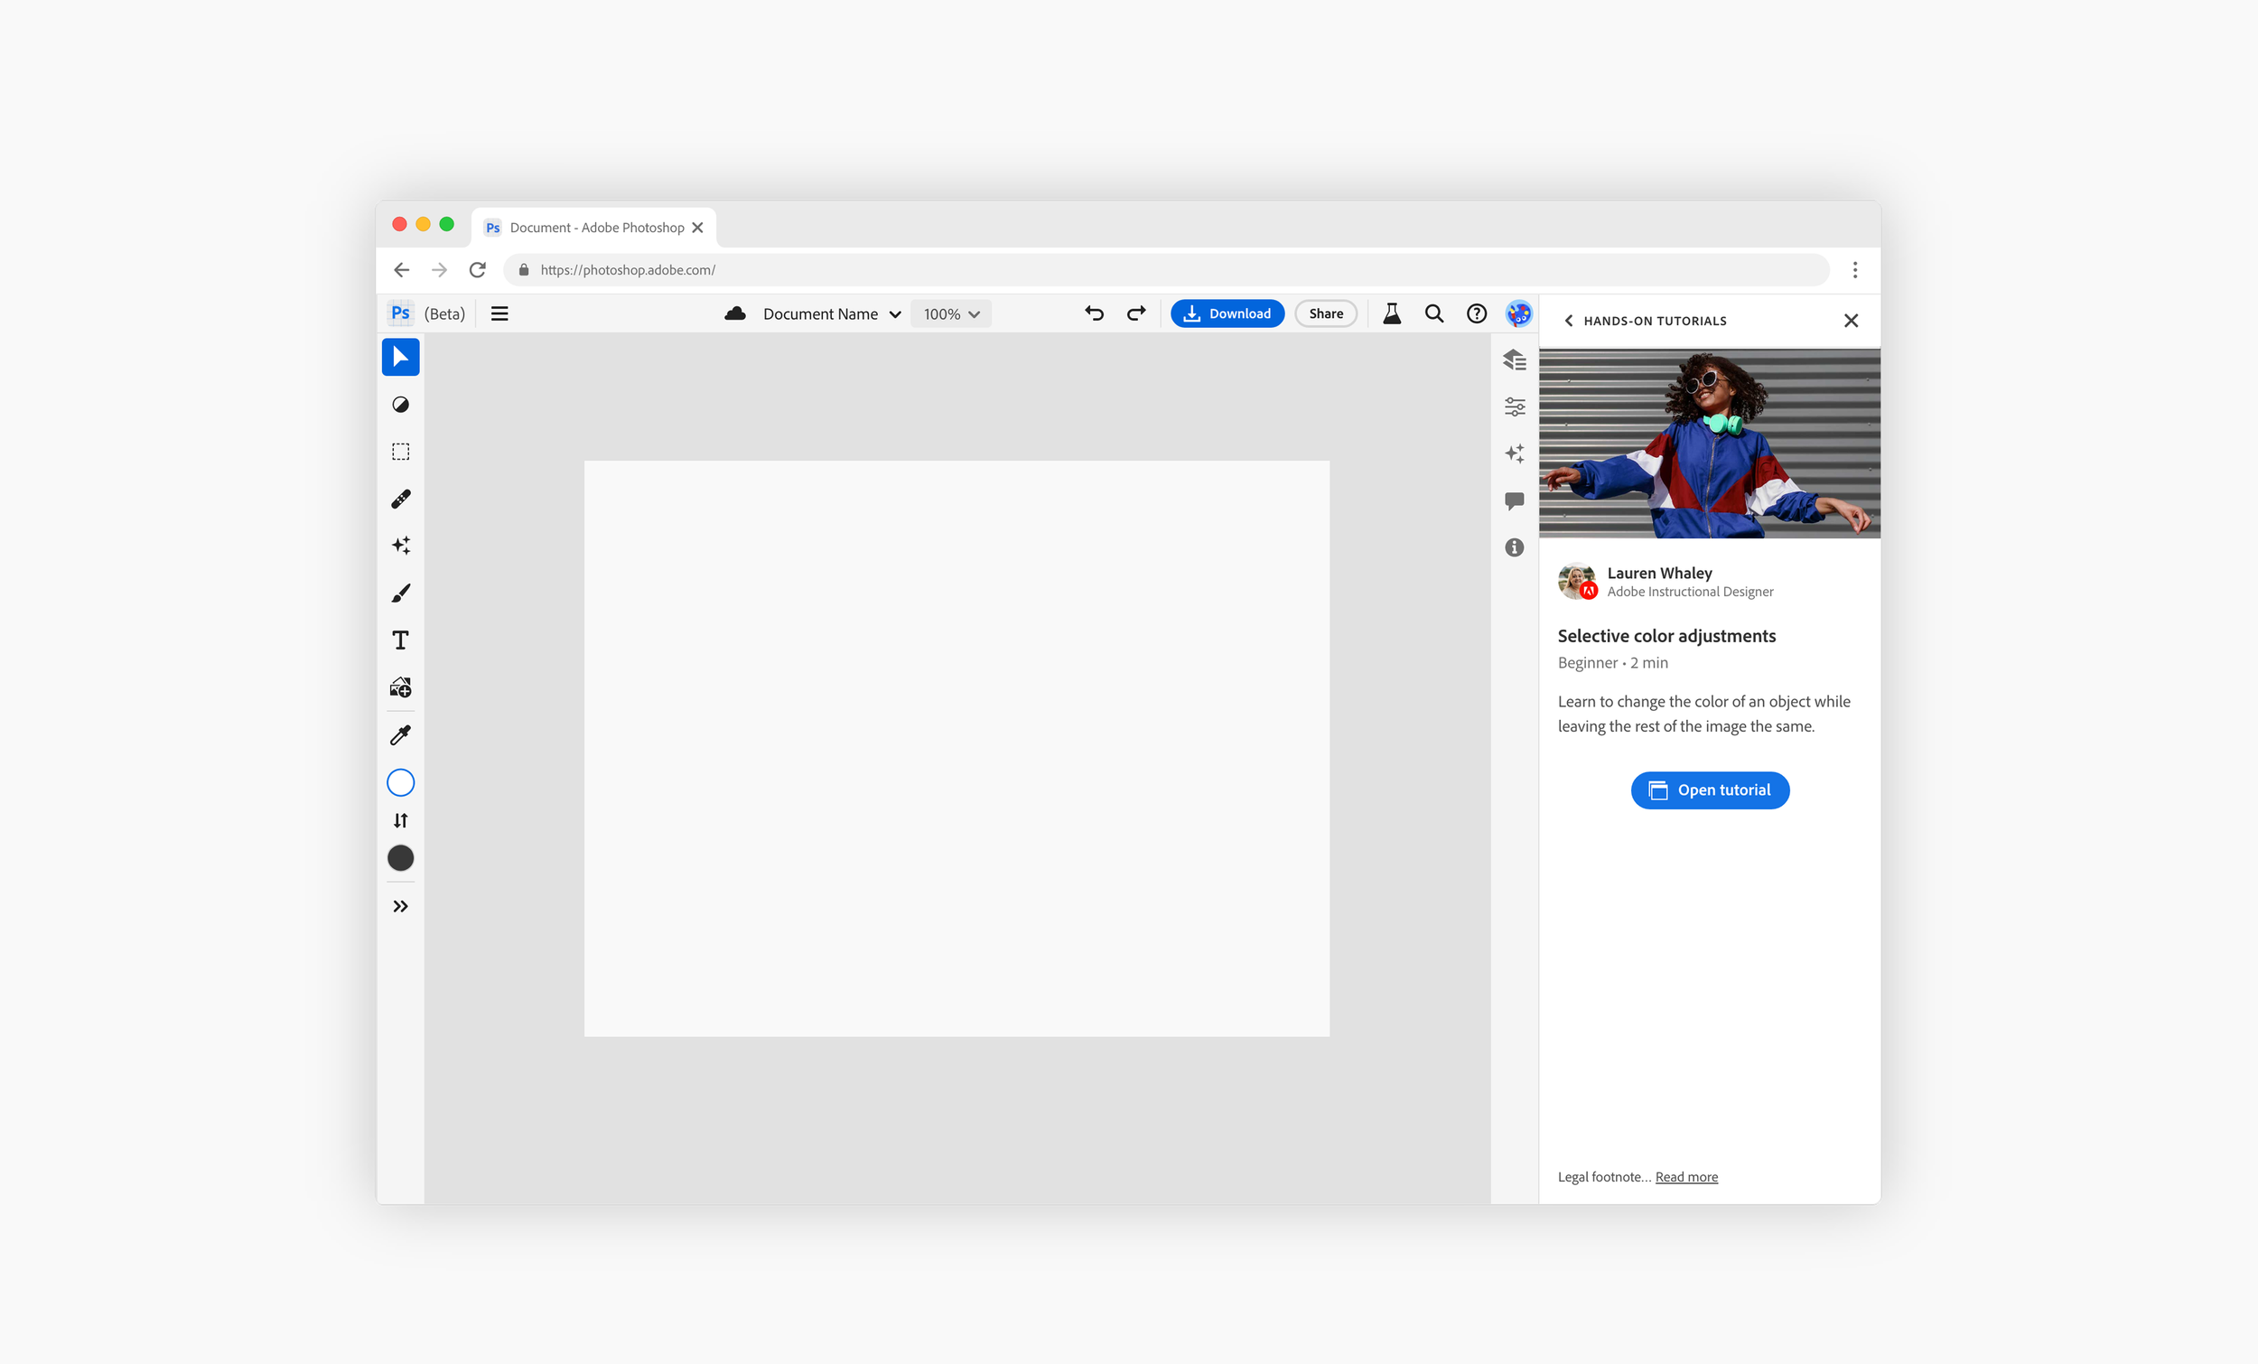The height and width of the screenshot is (1364, 2258).
Task: Open the Comments panel icon
Action: pyautogui.click(x=1514, y=500)
